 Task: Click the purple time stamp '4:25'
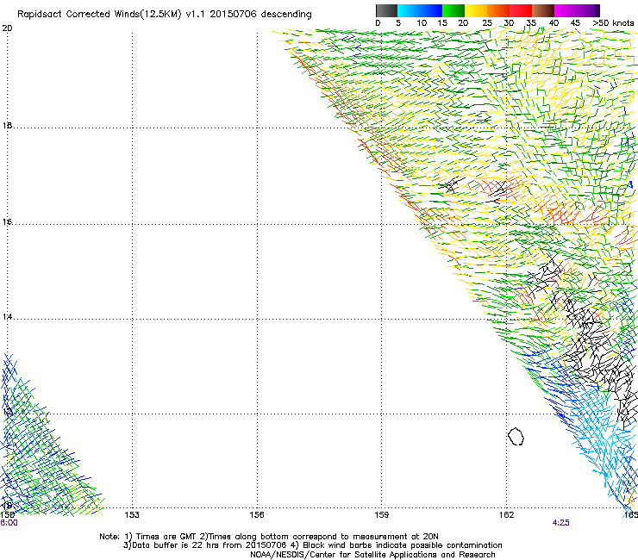[x=560, y=523]
